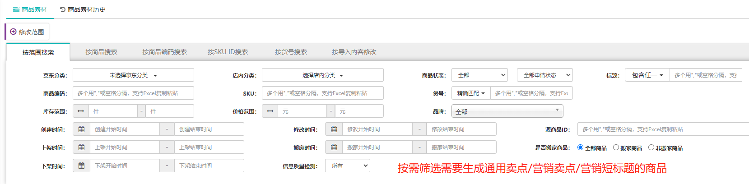Open the 精确匹配 match type button
Screen dimensions: 749x184
[x=470, y=93]
